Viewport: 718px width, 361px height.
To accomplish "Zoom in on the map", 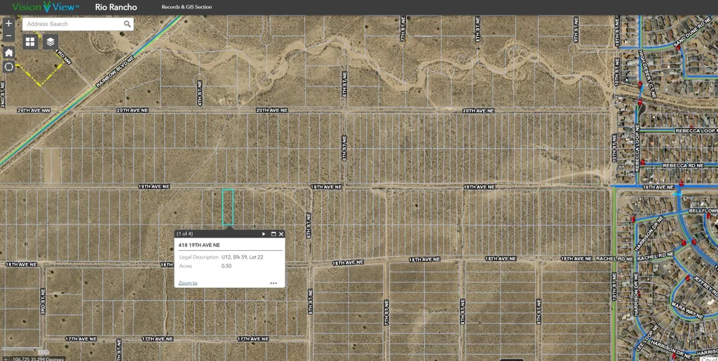I will pyautogui.click(x=8, y=23).
